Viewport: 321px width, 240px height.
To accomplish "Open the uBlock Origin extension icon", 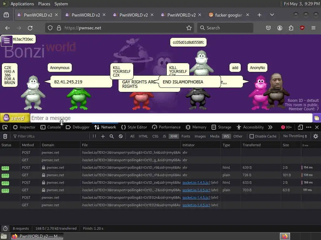I will pyautogui.click(x=302, y=28).
